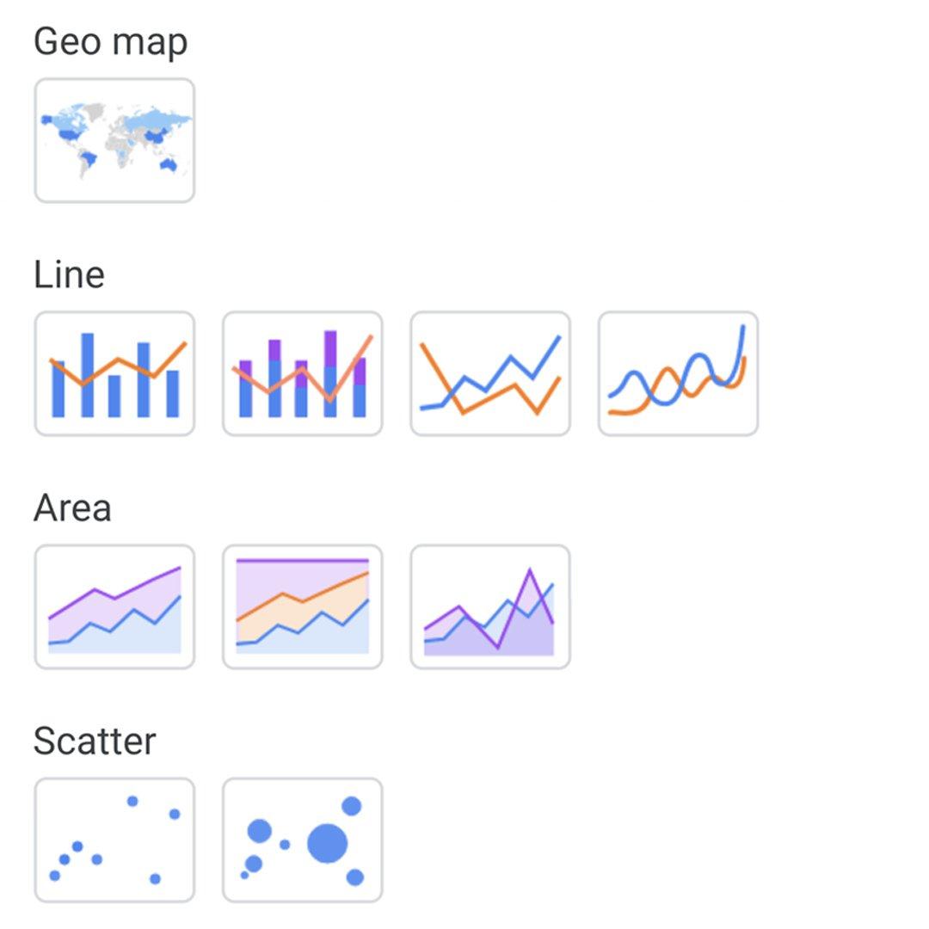
Task: Click the Line section heading
Action: pyautogui.click(x=69, y=275)
